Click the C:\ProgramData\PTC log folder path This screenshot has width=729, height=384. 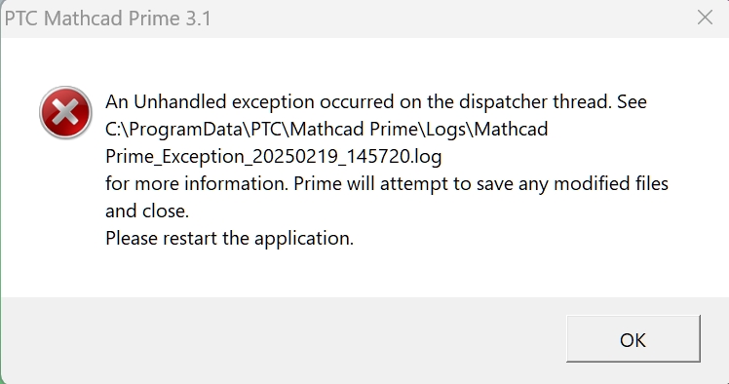click(x=326, y=130)
